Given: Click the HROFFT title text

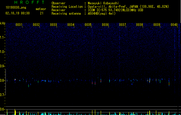Looking at the screenshot, I should 30,2.
